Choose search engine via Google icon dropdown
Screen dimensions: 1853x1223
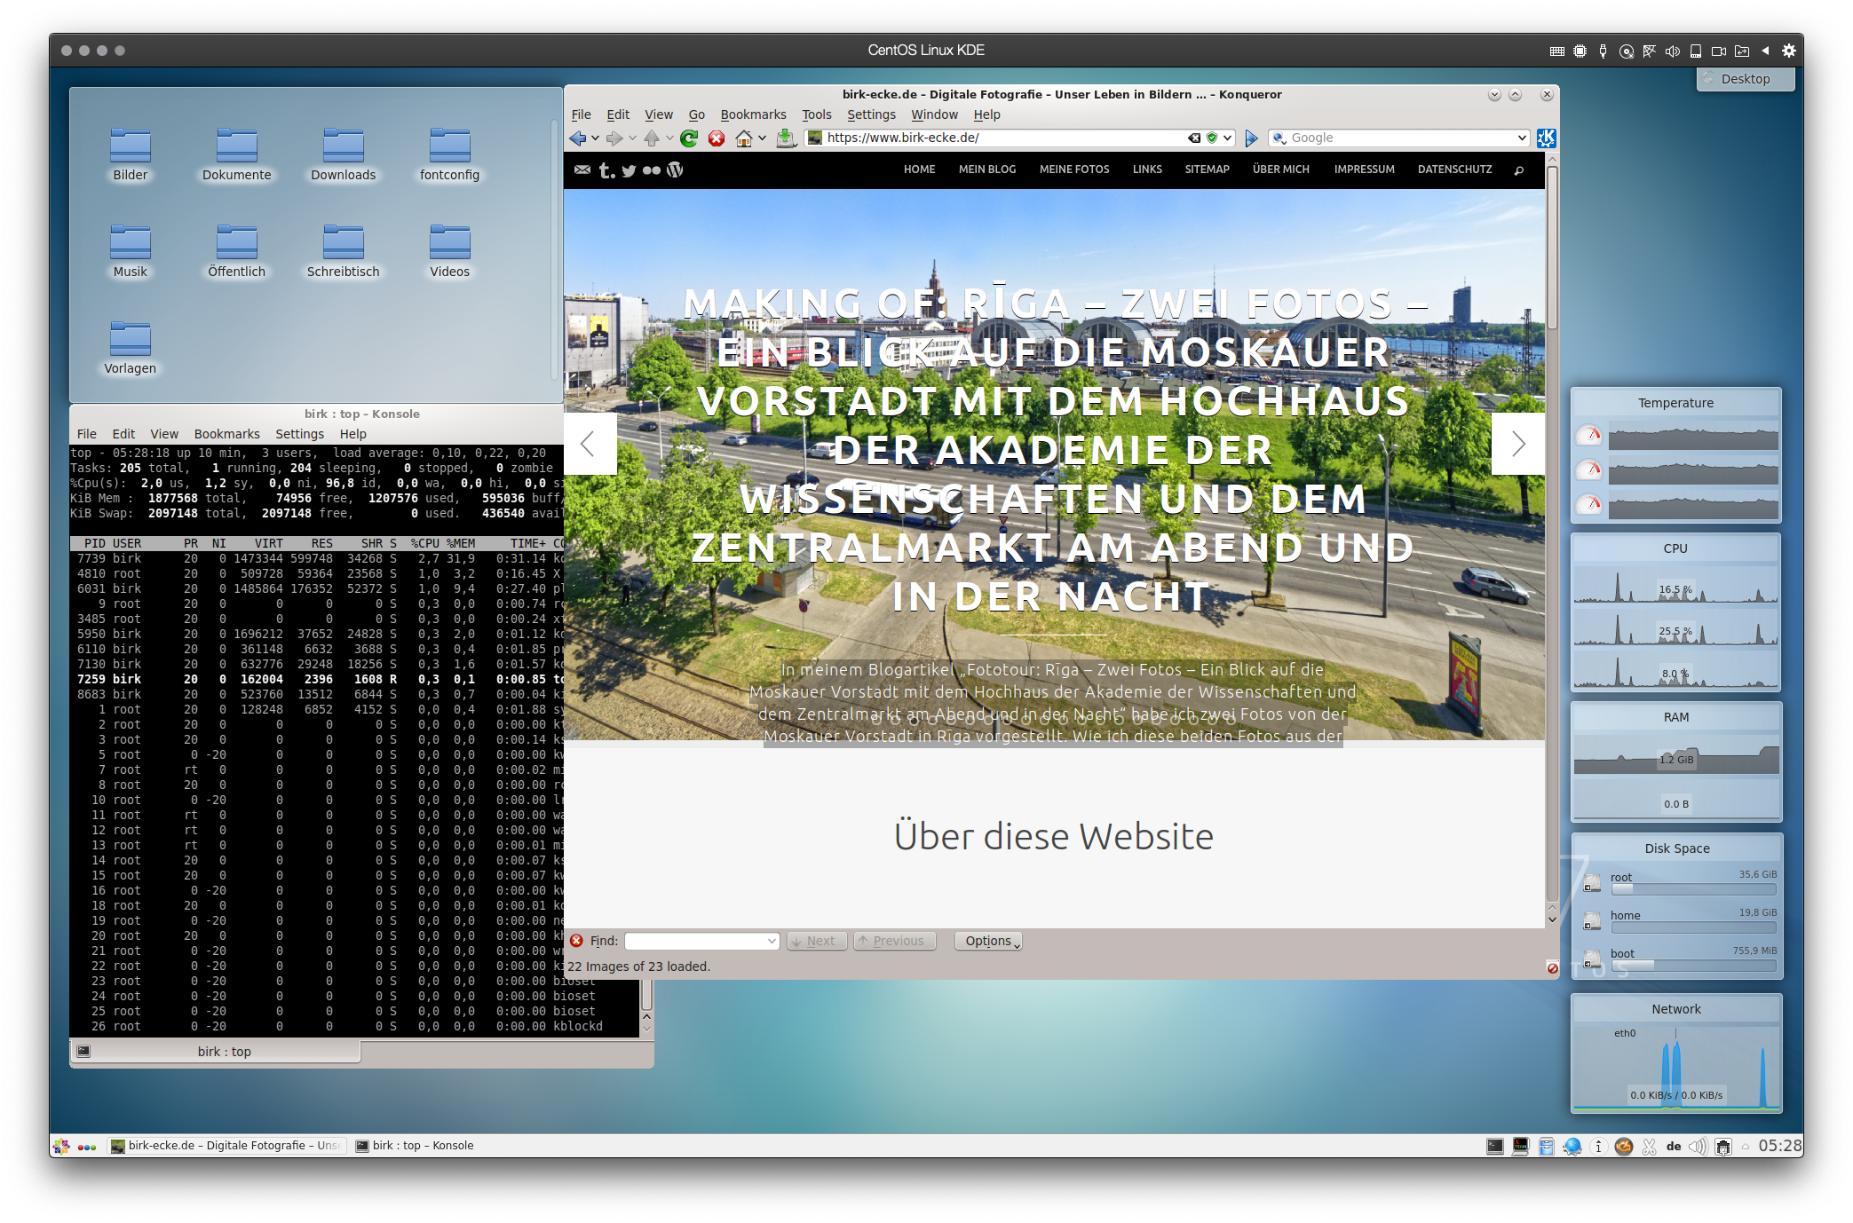(x=1279, y=138)
